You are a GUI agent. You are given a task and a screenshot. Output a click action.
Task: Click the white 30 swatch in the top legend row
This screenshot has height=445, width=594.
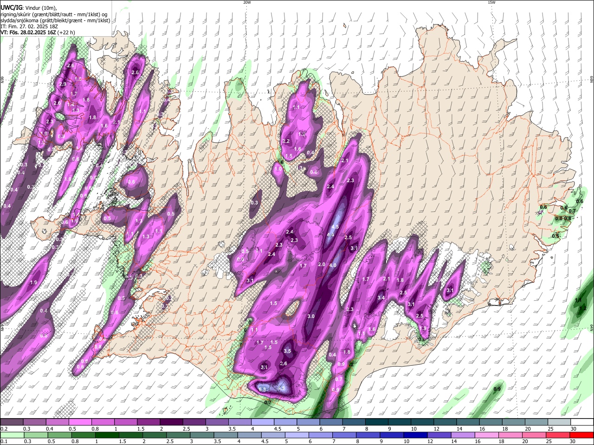[x=582, y=422]
